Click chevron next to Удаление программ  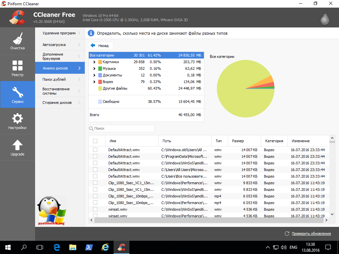(79, 33)
